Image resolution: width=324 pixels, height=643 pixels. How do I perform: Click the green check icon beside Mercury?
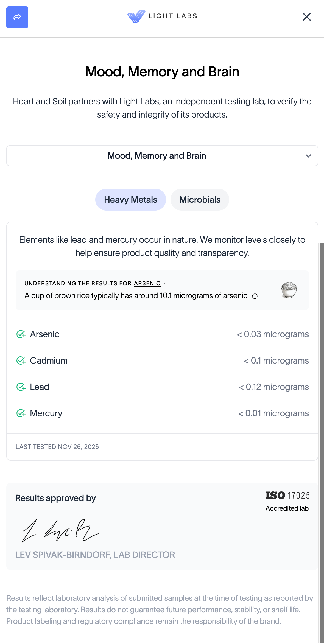pos(21,413)
